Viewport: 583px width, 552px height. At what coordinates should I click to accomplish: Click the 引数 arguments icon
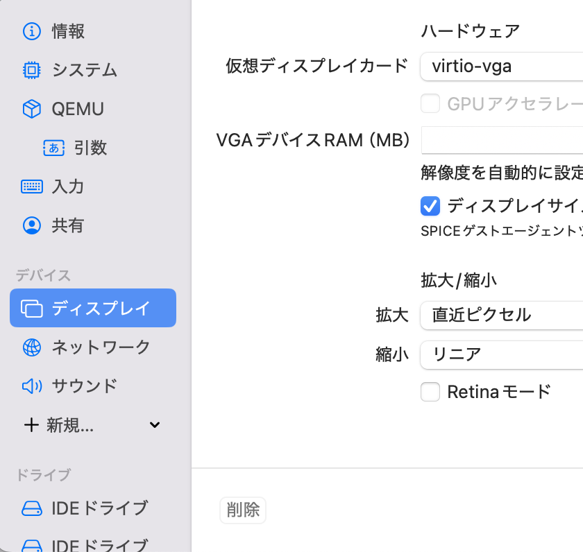coord(53,148)
